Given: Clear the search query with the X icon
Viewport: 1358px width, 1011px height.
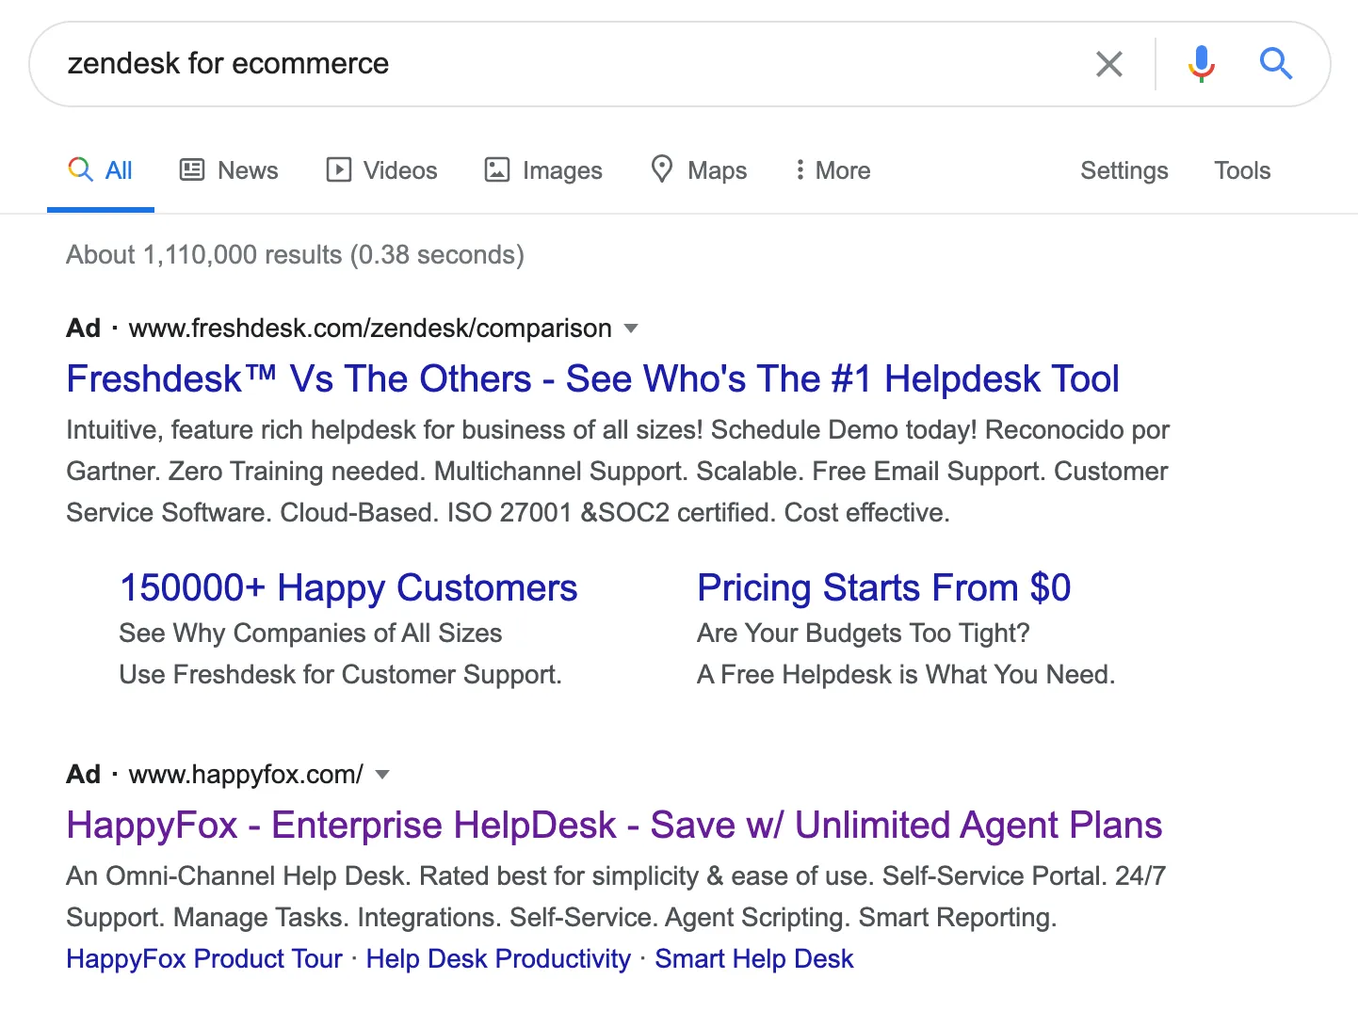Looking at the screenshot, I should (1109, 63).
